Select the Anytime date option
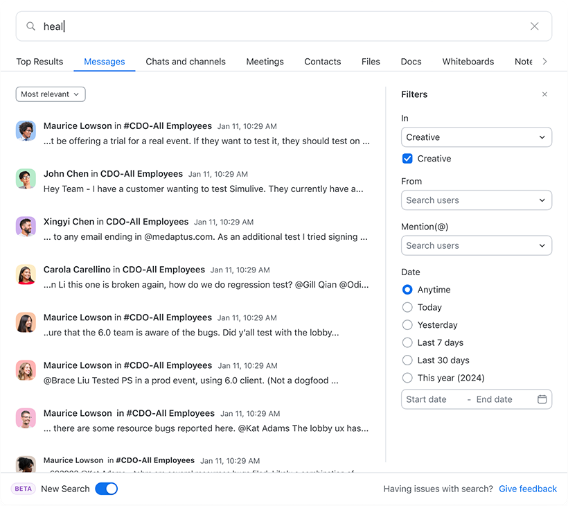The width and height of the screenshot is (568, 506). pyautogui.click(x=407, y=290)
